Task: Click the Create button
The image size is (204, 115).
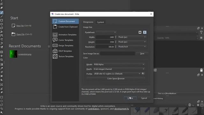Action: pos(130,98)
